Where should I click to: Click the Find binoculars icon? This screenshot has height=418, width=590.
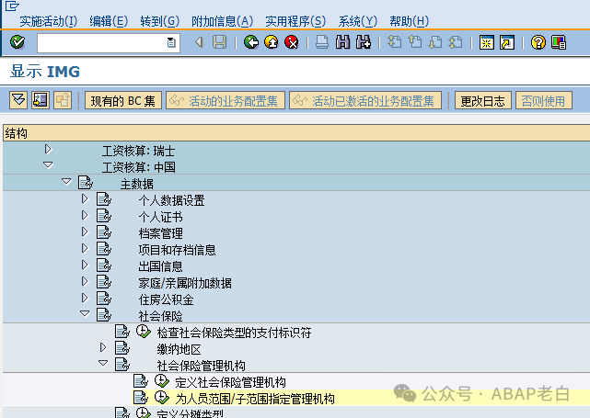[342, 42]
